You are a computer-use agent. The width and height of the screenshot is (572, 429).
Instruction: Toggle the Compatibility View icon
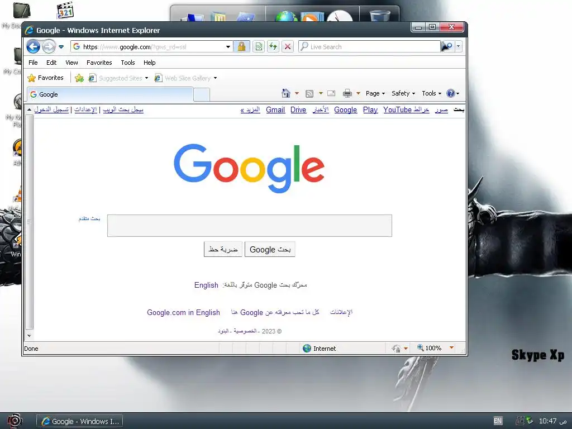coord(259,46)
